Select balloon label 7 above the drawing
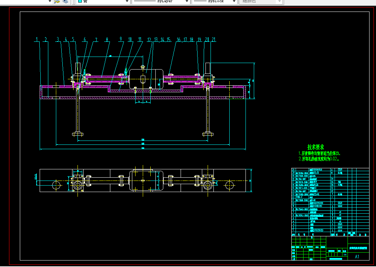The width and height of the screenshot is (376, 267). [x=96, y=39]
